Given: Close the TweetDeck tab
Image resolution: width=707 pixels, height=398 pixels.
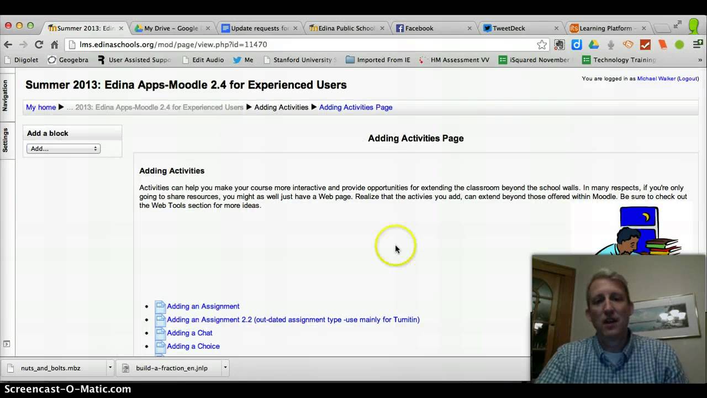Looking at the screenshot, I should pyautogui.click(x=557, y=28).
